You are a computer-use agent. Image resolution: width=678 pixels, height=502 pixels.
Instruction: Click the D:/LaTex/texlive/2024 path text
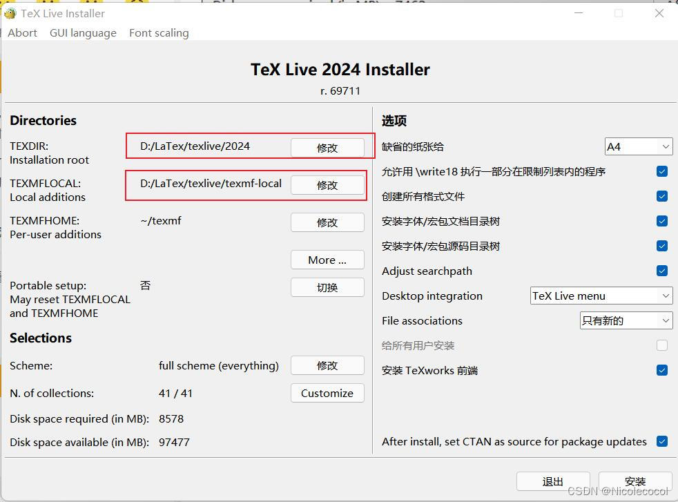[195, 146]
